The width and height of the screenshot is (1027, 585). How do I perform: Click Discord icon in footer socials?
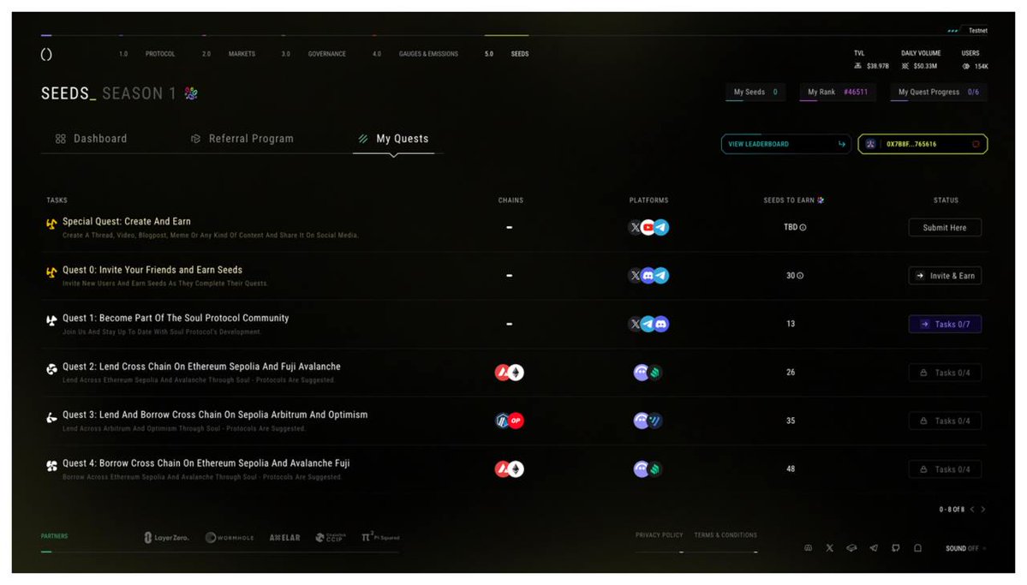(809, 548)
